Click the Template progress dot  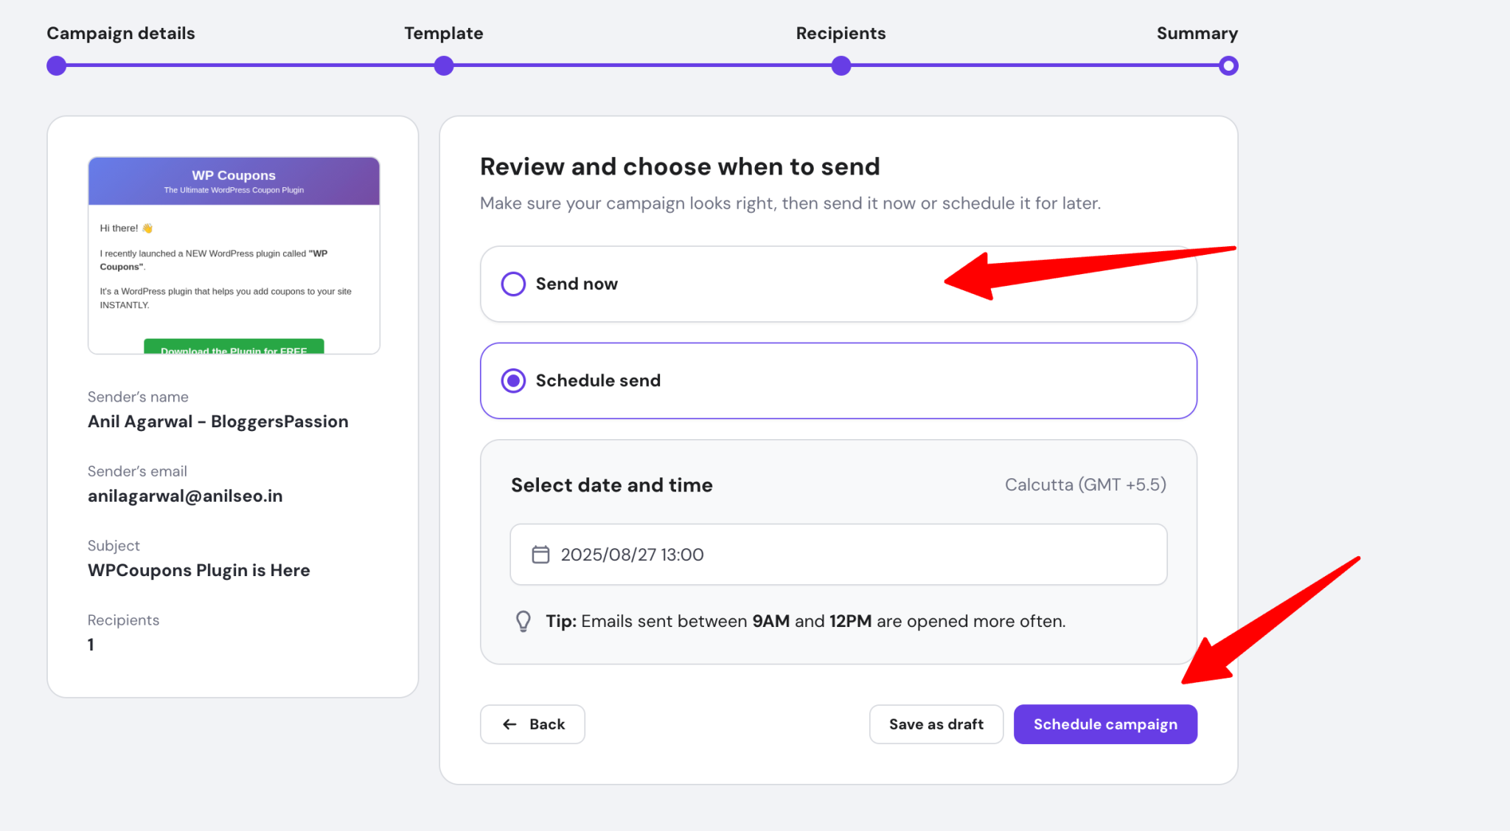point(444,66)
